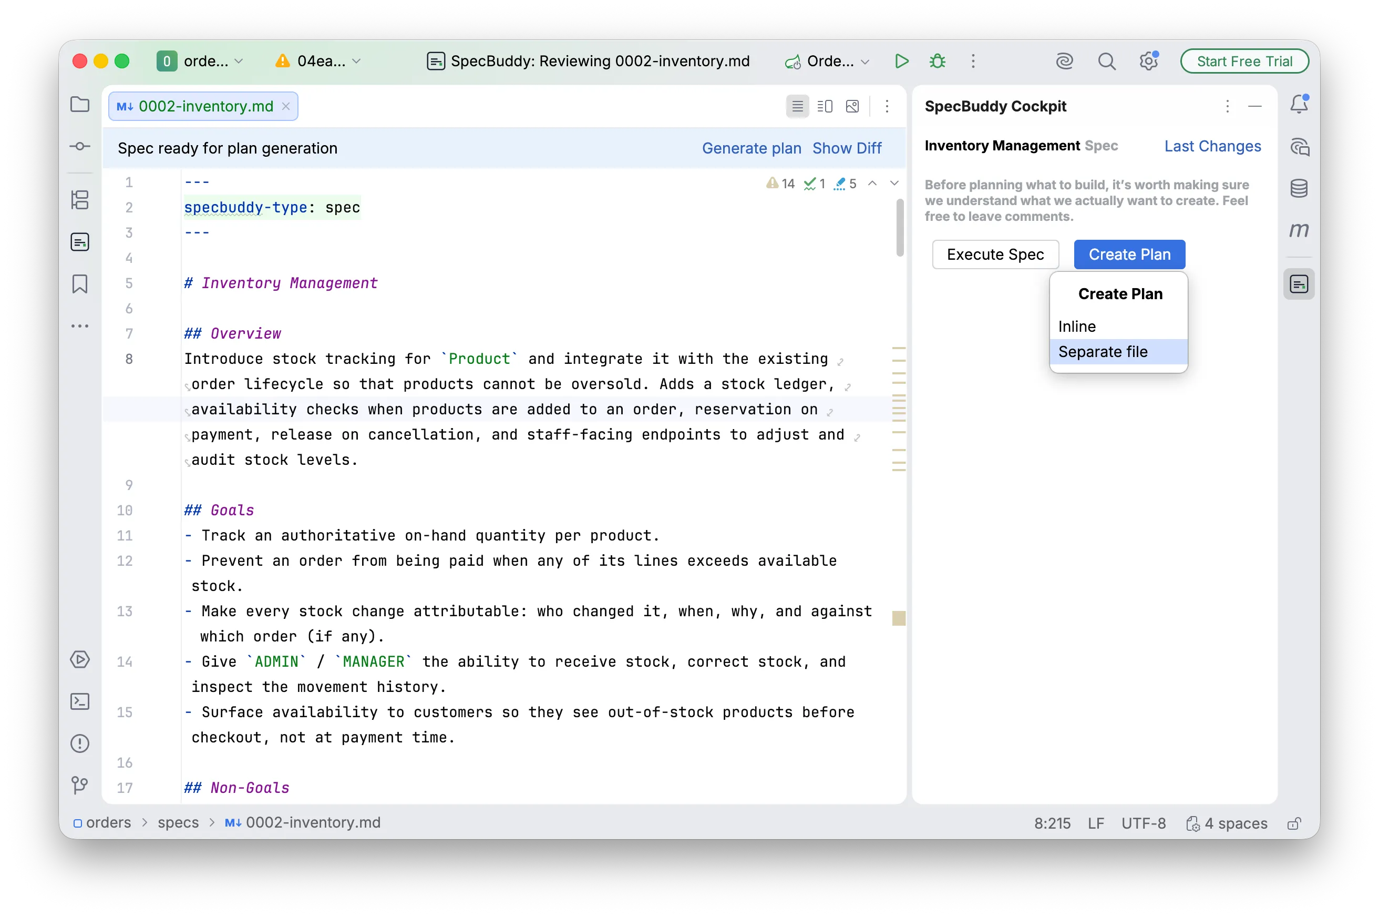This screenshot has height=917, width=1379.
Task: Click the Show Diff link
Action: click(x=847, y=148)
